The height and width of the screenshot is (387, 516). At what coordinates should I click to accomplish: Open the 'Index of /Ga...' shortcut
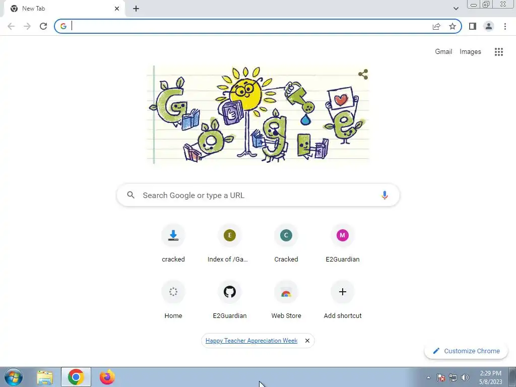point(230,243)
